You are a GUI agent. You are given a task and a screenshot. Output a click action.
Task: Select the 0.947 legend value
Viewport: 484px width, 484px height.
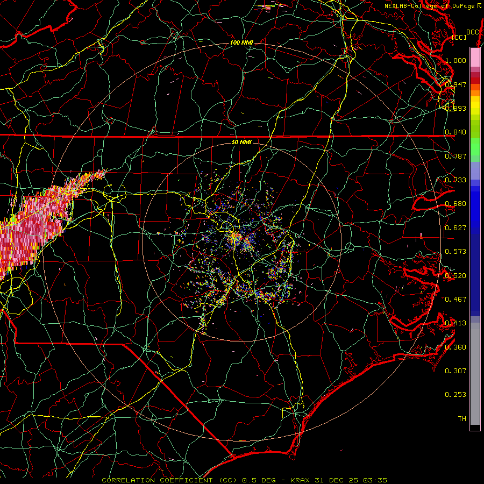pyautogui.click(x=455, y=84)
